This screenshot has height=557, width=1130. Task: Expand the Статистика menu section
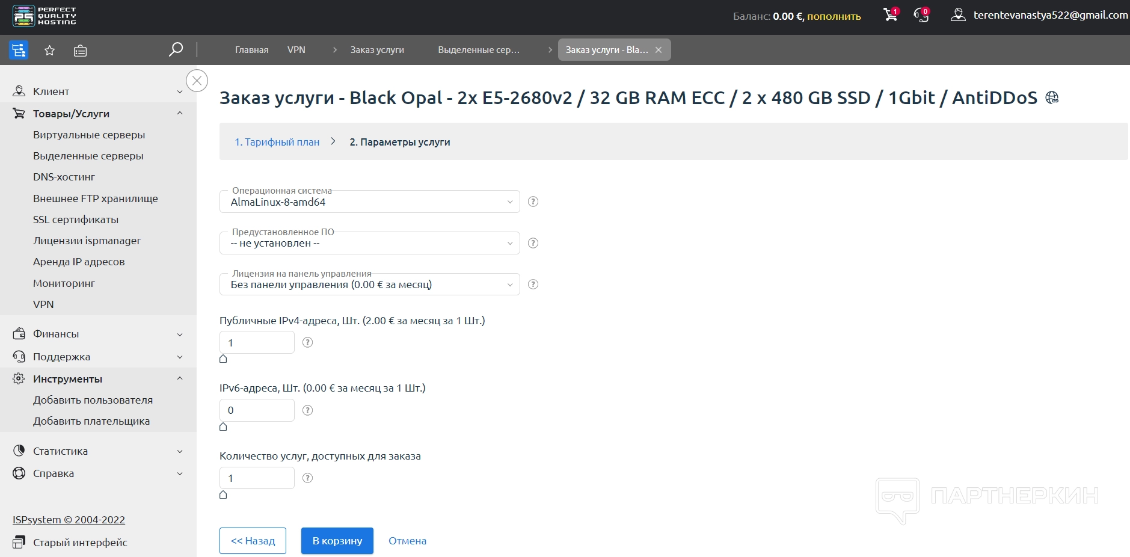98,451
